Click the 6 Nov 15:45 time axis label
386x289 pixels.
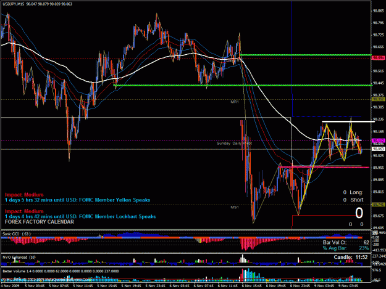click(x=251, y=286)
